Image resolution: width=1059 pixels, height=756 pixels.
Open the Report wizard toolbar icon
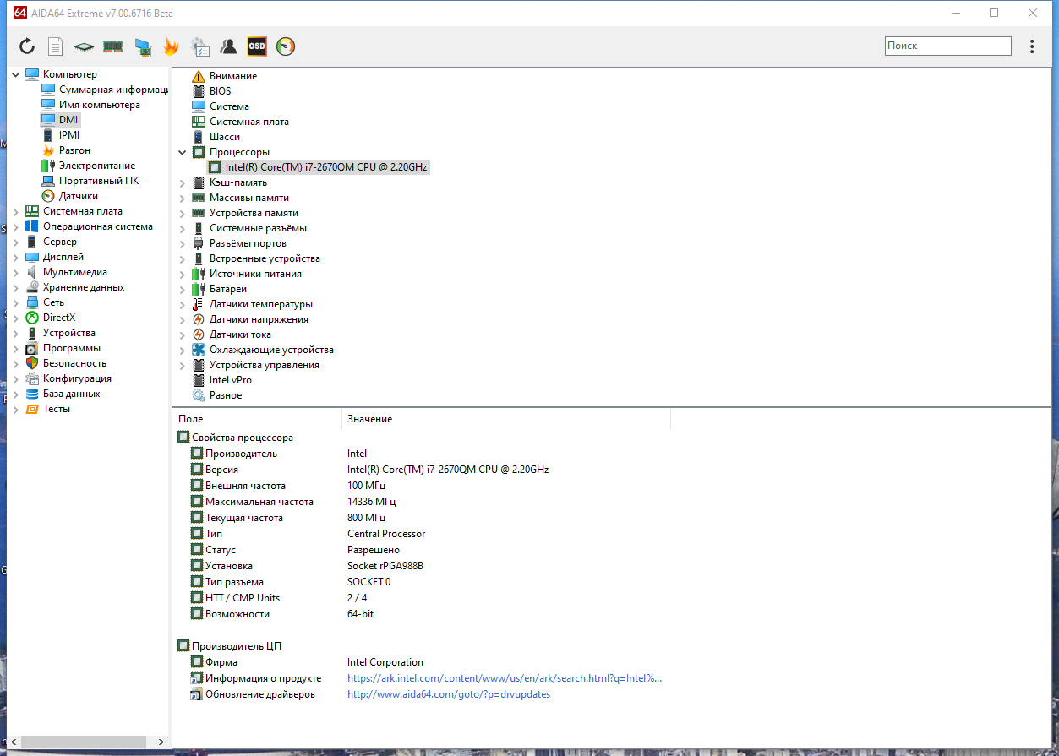[x=55, y=46]
